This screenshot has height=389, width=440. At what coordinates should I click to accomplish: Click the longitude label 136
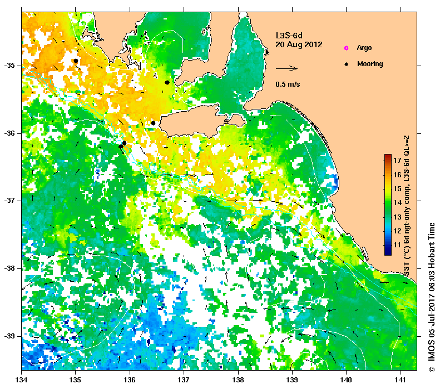[x=130, y=380]
